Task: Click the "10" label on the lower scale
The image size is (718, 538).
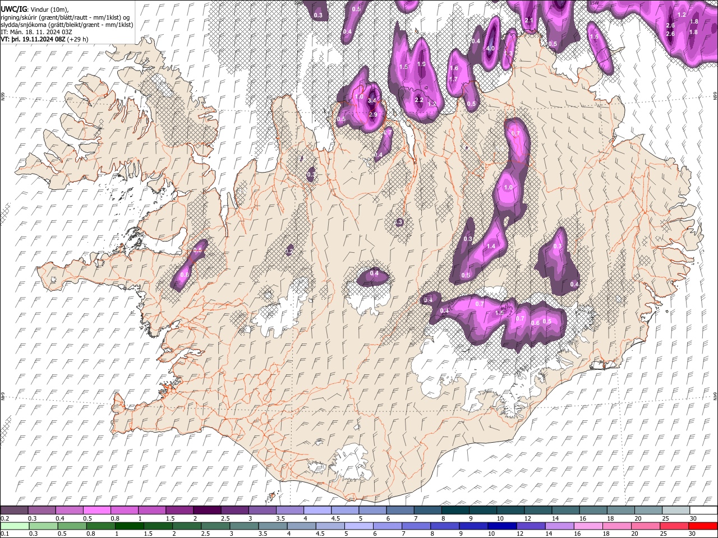Action: [491, 534]
